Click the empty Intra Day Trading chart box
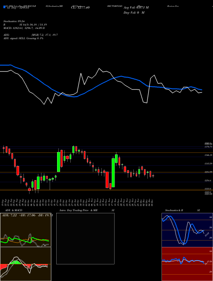The image size is (213, 281). [85, 238]
